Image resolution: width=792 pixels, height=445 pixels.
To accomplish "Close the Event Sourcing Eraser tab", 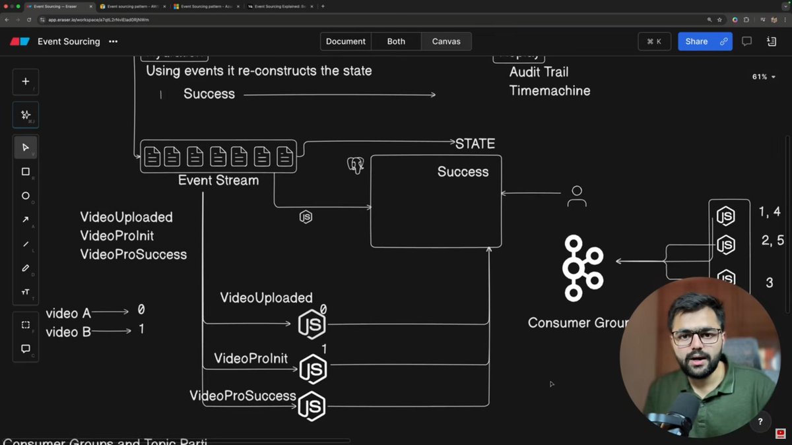I will 90,6.
